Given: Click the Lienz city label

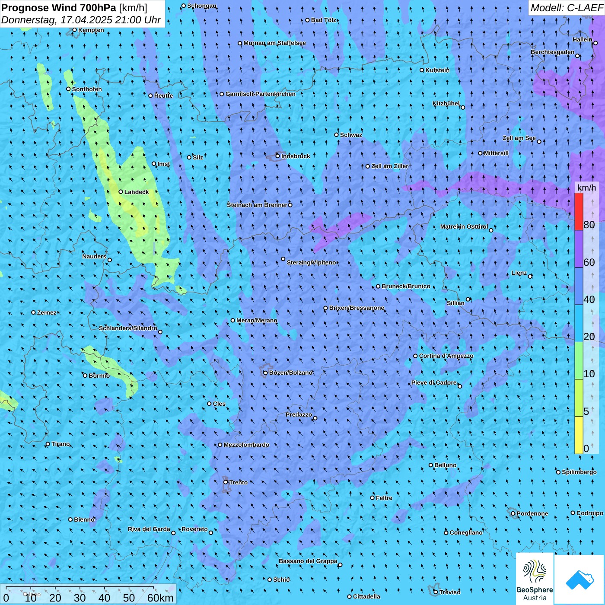Looking at the screenshot, I should [x=519, y=273].
